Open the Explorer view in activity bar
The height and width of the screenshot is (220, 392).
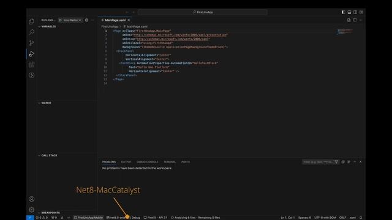pos(31,21)
